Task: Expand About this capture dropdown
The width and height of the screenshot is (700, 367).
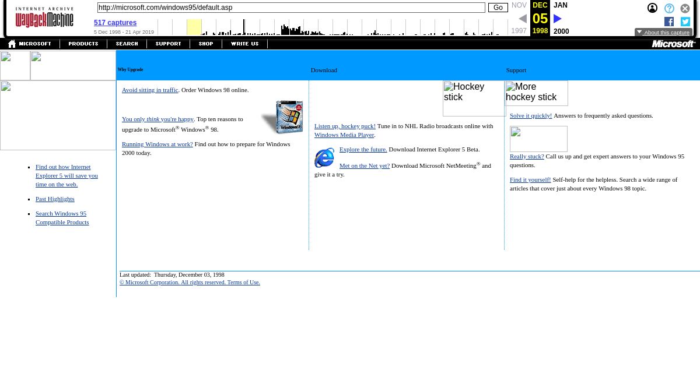Action: pos(664,33)
